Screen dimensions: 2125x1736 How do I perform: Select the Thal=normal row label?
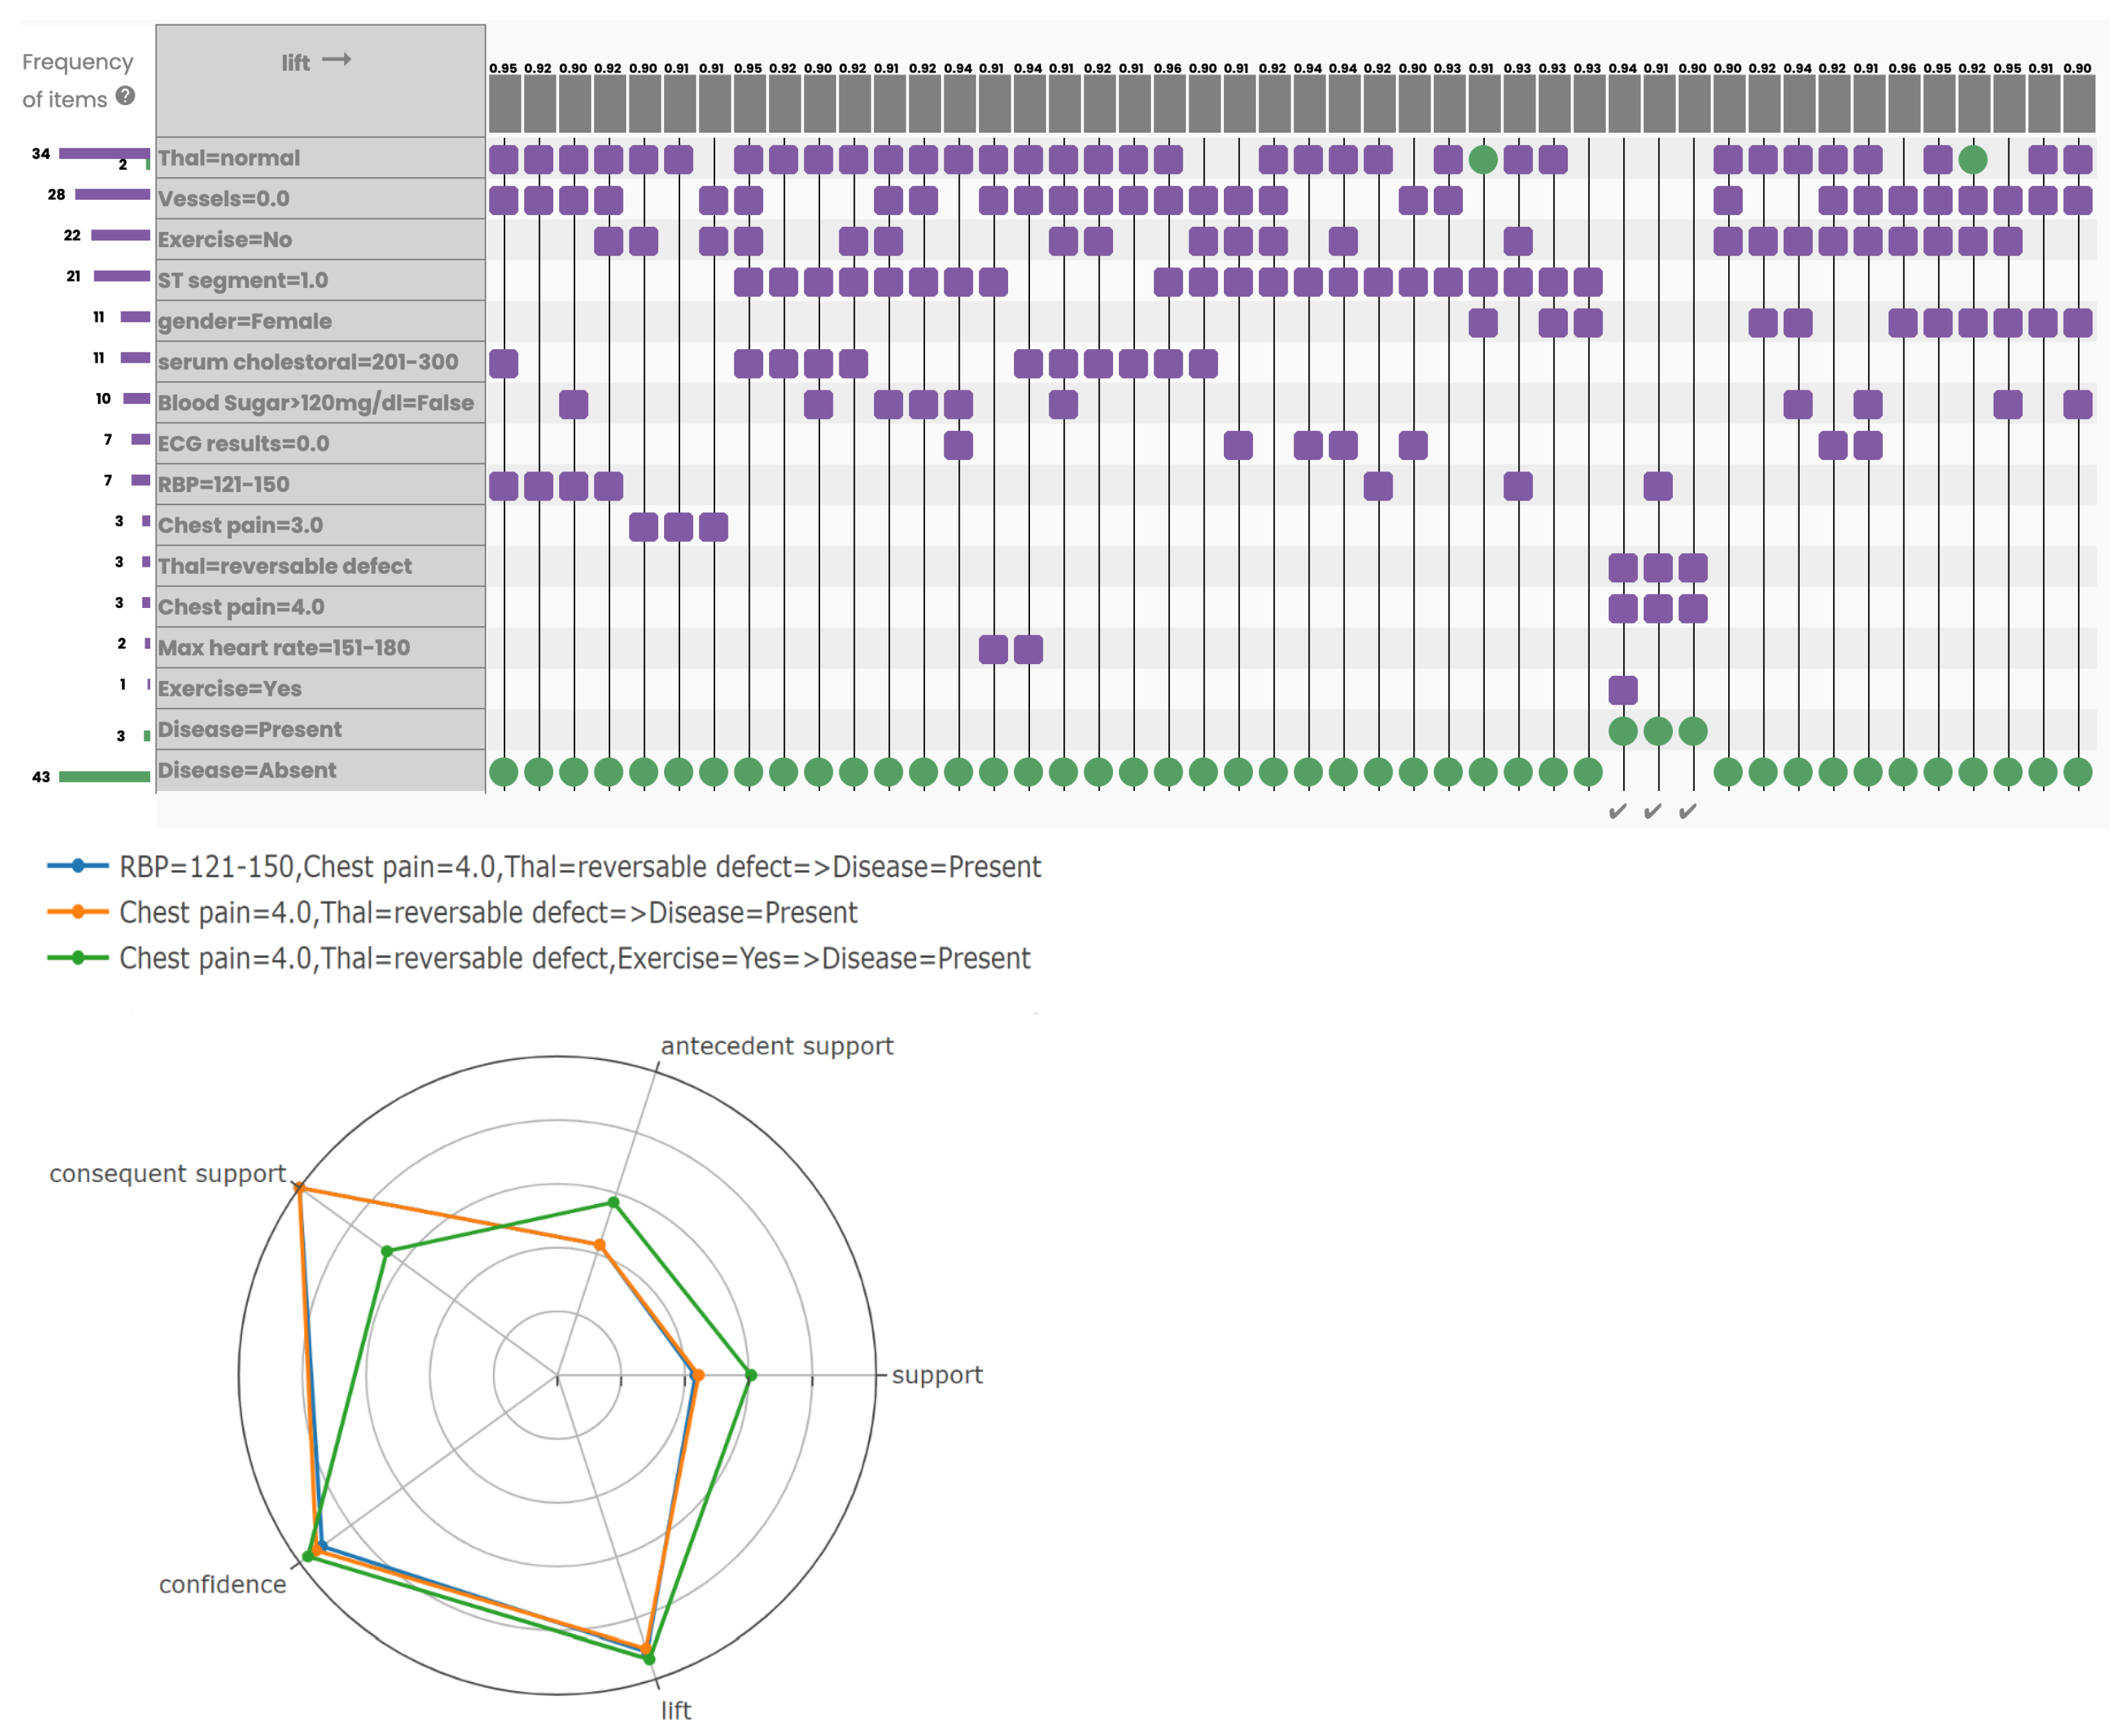229,158
